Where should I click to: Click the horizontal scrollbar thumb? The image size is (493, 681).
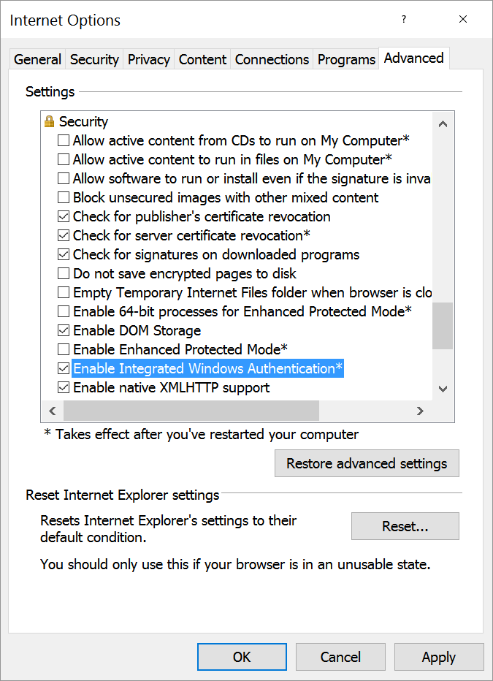190,411
